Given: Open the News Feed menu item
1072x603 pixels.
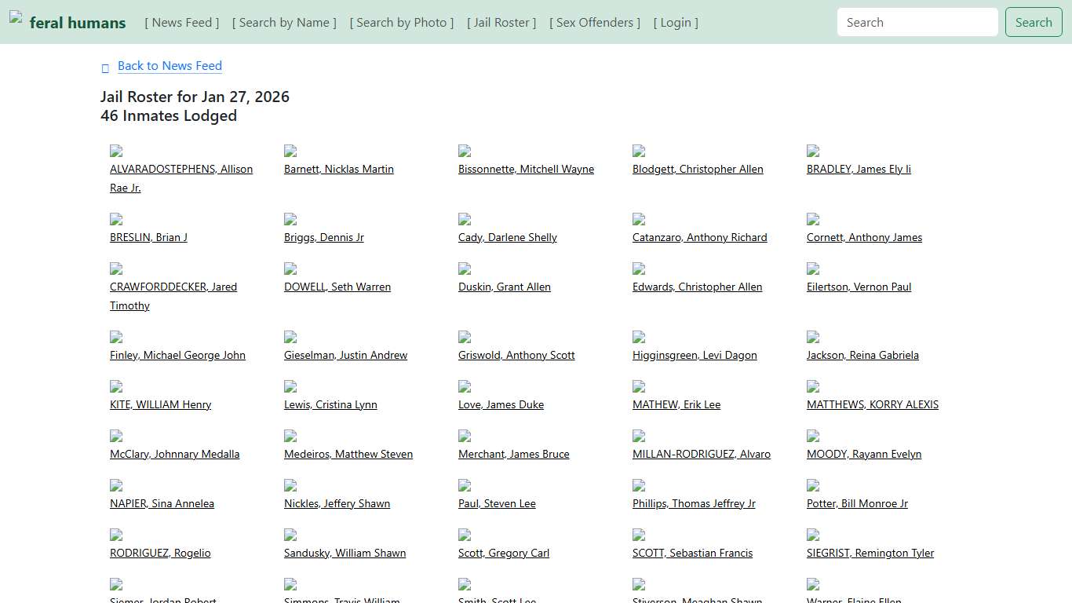Looking at the screenshot, I should coord(182,23).
